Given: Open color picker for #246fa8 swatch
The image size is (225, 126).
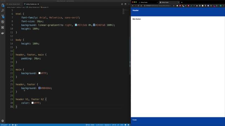Looking at the screenshot, I should click(x=94, y=25).
